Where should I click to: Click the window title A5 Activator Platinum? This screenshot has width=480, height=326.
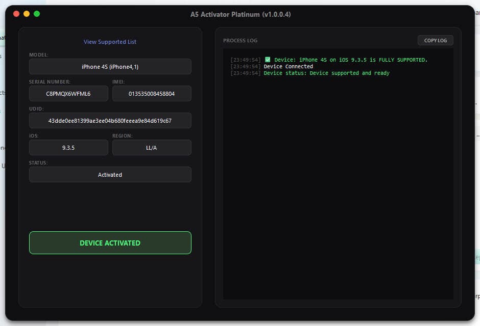click(x=241, y=14)
